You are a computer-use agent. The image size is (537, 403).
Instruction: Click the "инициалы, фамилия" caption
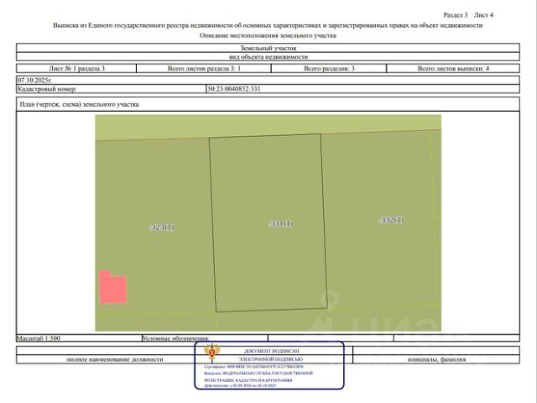coord(436,359)
